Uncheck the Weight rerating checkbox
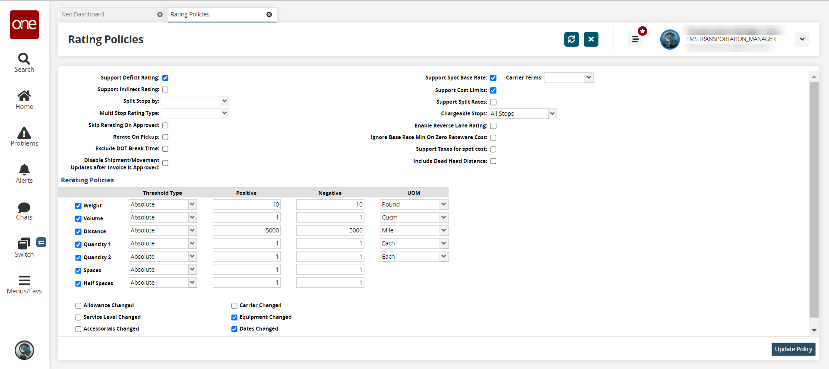 click(x=78, y=206)
